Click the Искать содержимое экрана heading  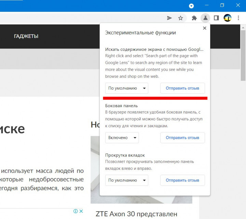154,49
